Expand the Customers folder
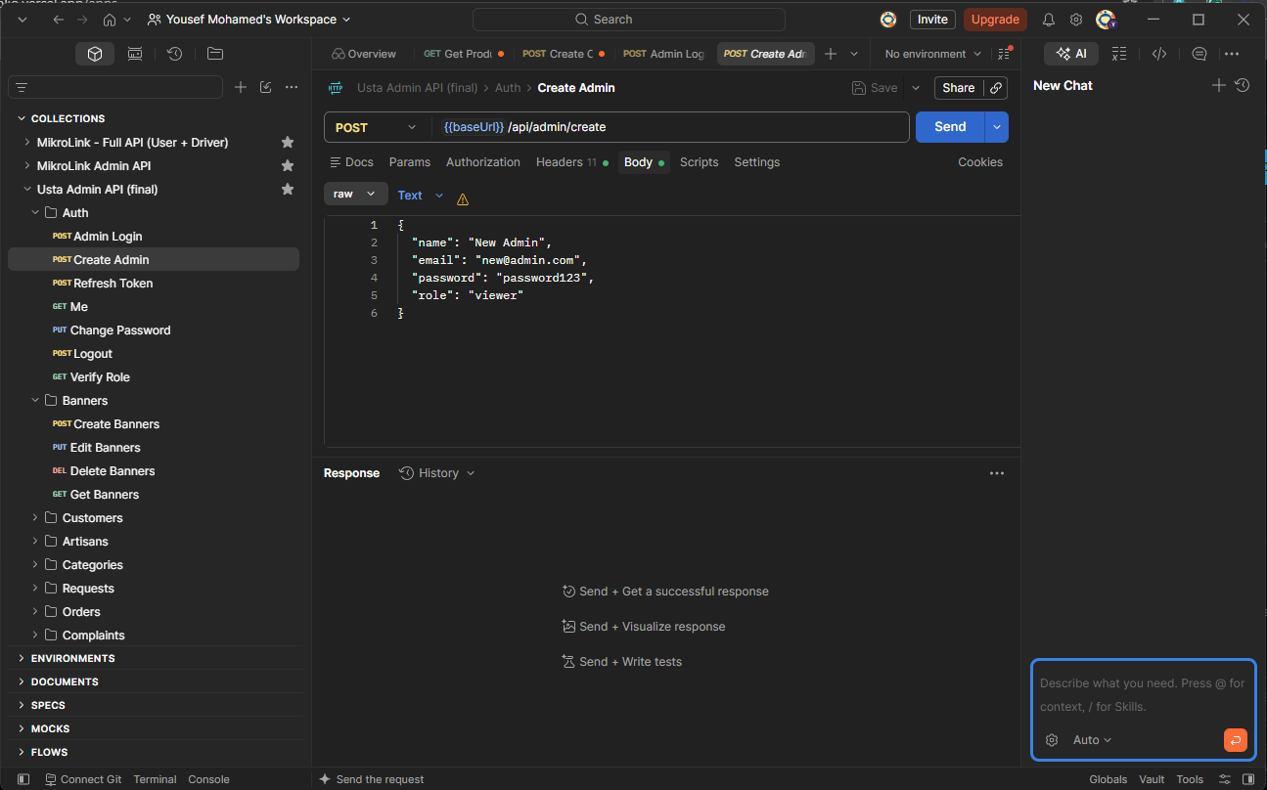Viewport: 1267px width, 790px height. pos(36,517)
